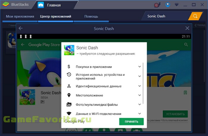This screenshot has width=208, height=136.
Task: Click the Google Play Store back arrow
Action: tap(23, 45)
